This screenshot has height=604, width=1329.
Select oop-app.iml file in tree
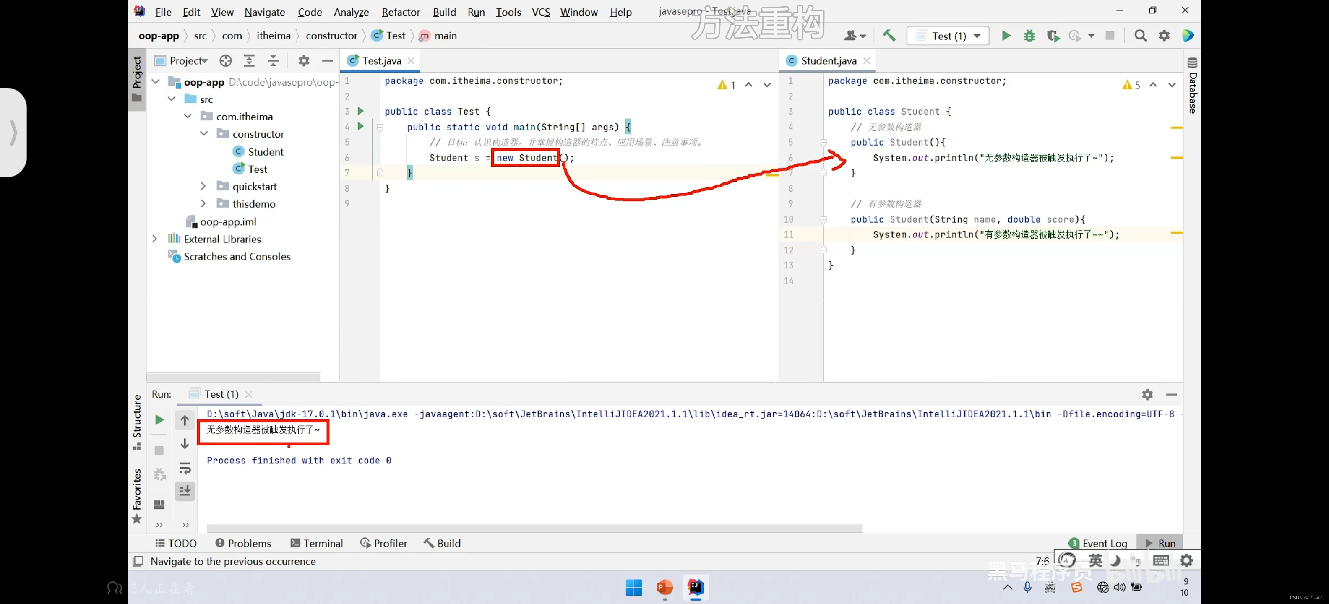click(x=221, y=222)
